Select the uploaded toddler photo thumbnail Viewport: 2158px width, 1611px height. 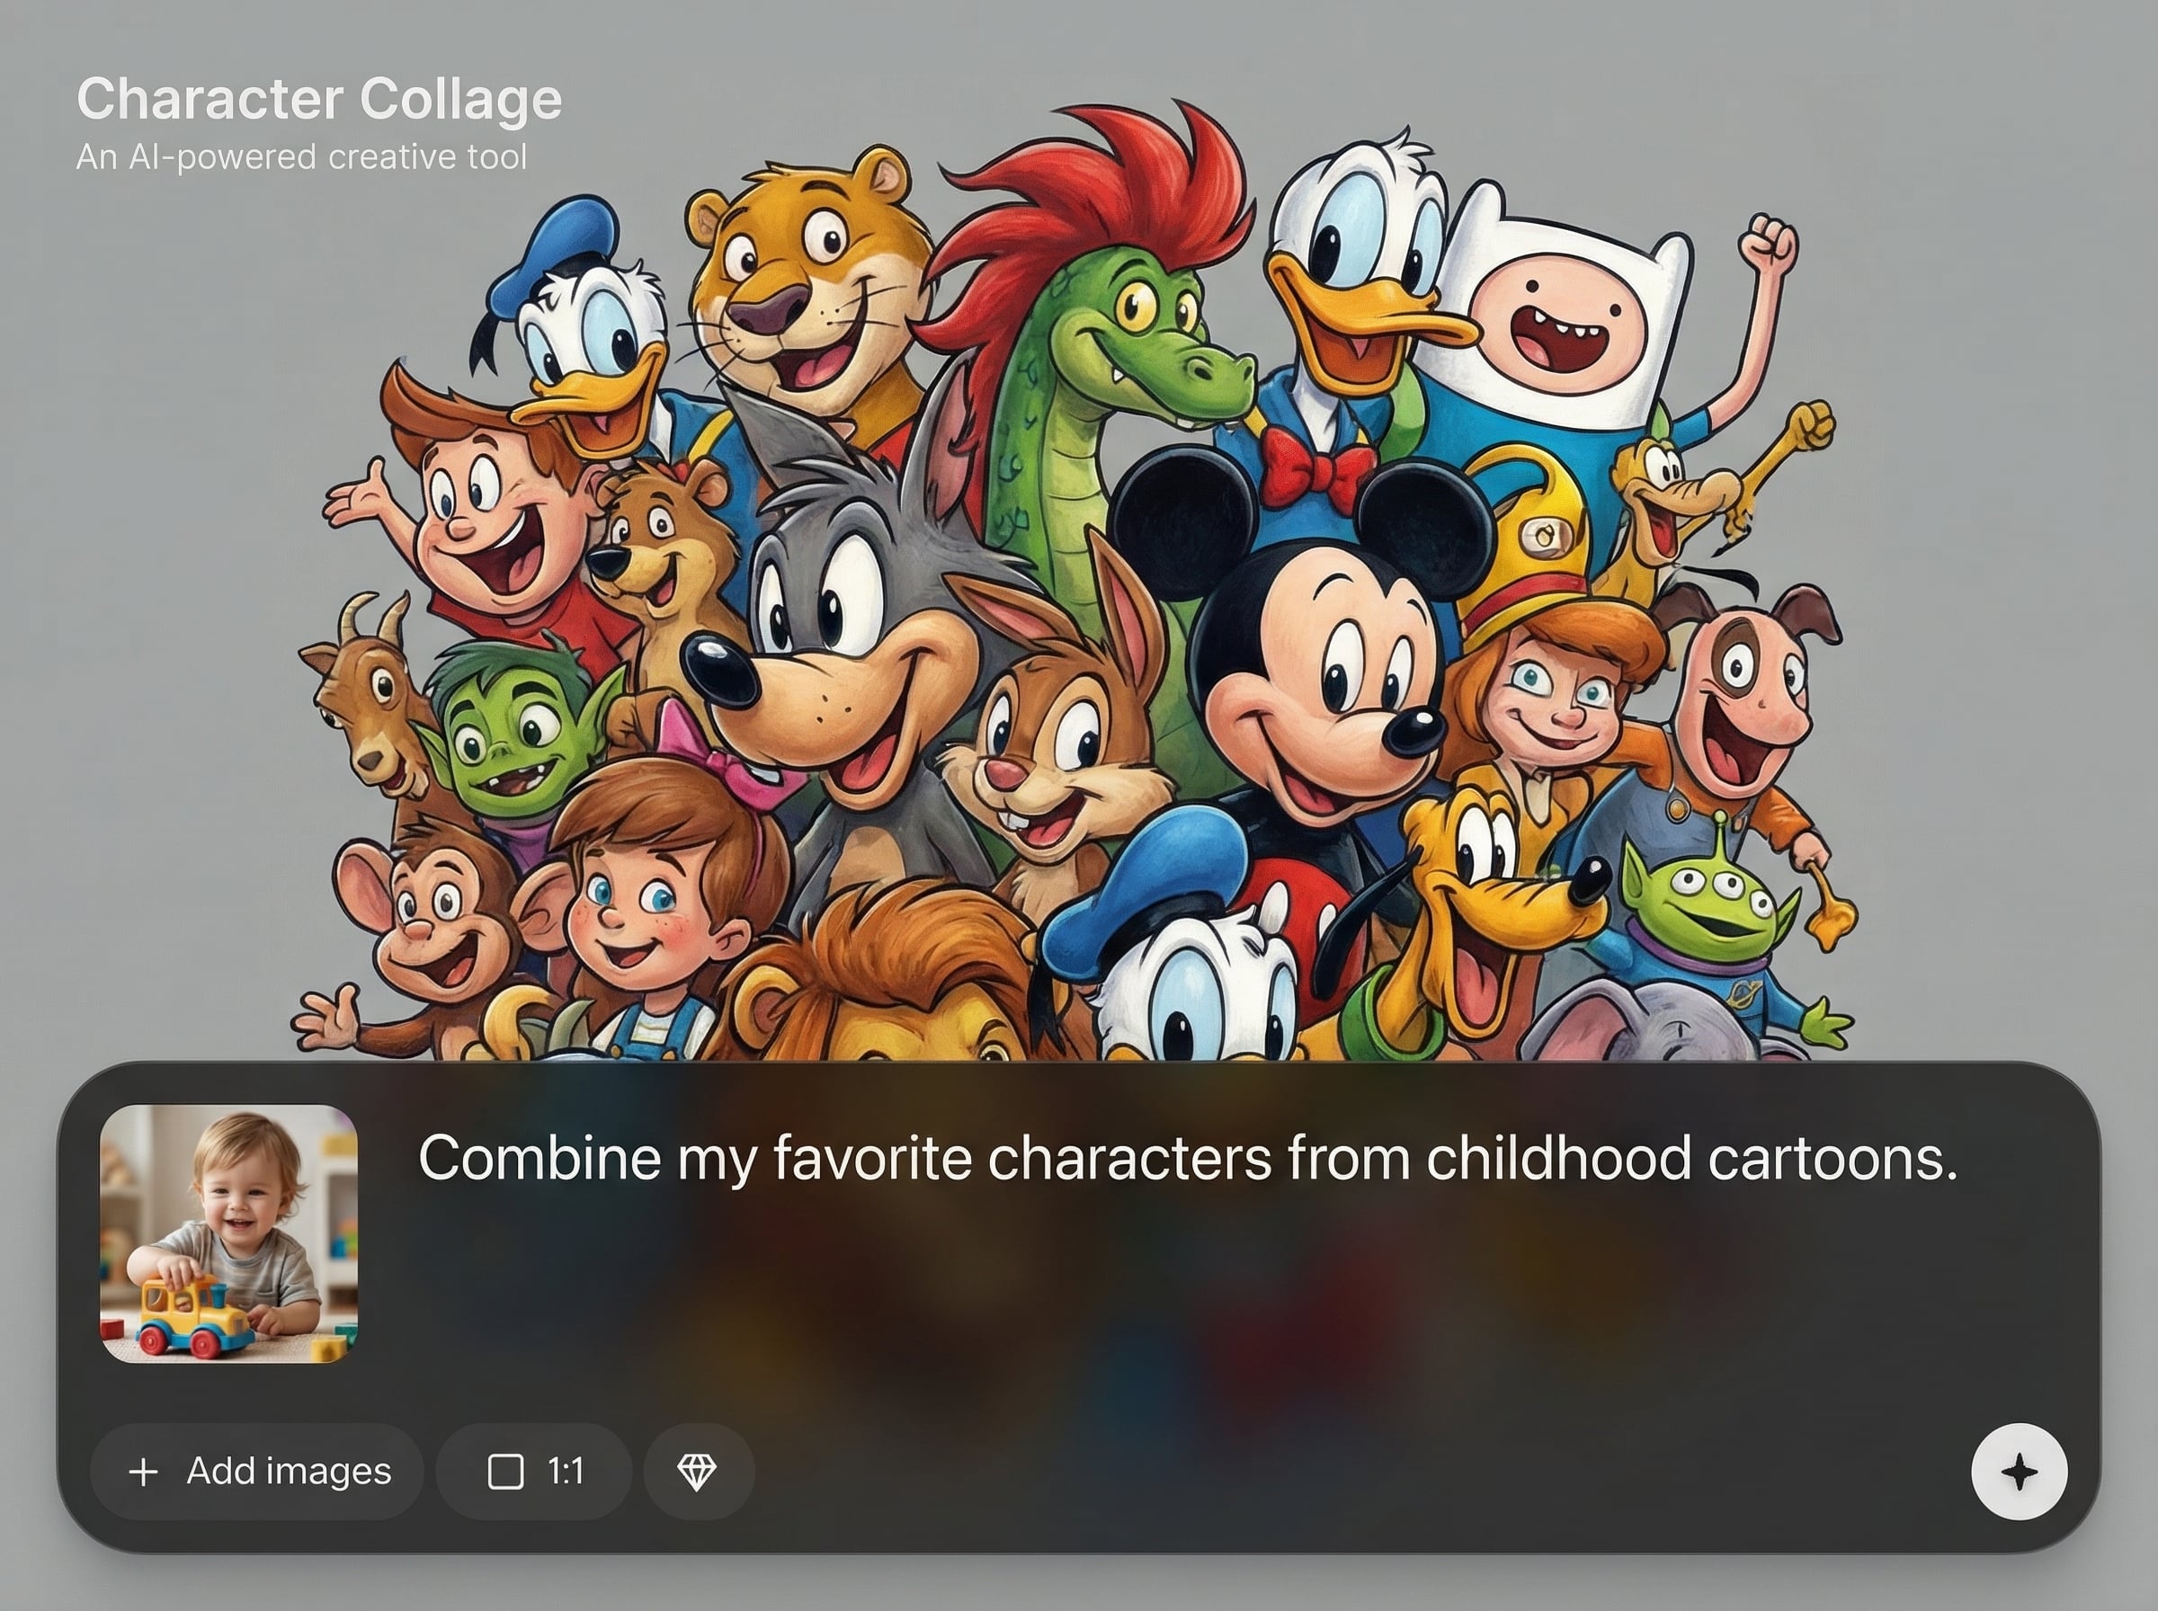[x=229, y=1233]
